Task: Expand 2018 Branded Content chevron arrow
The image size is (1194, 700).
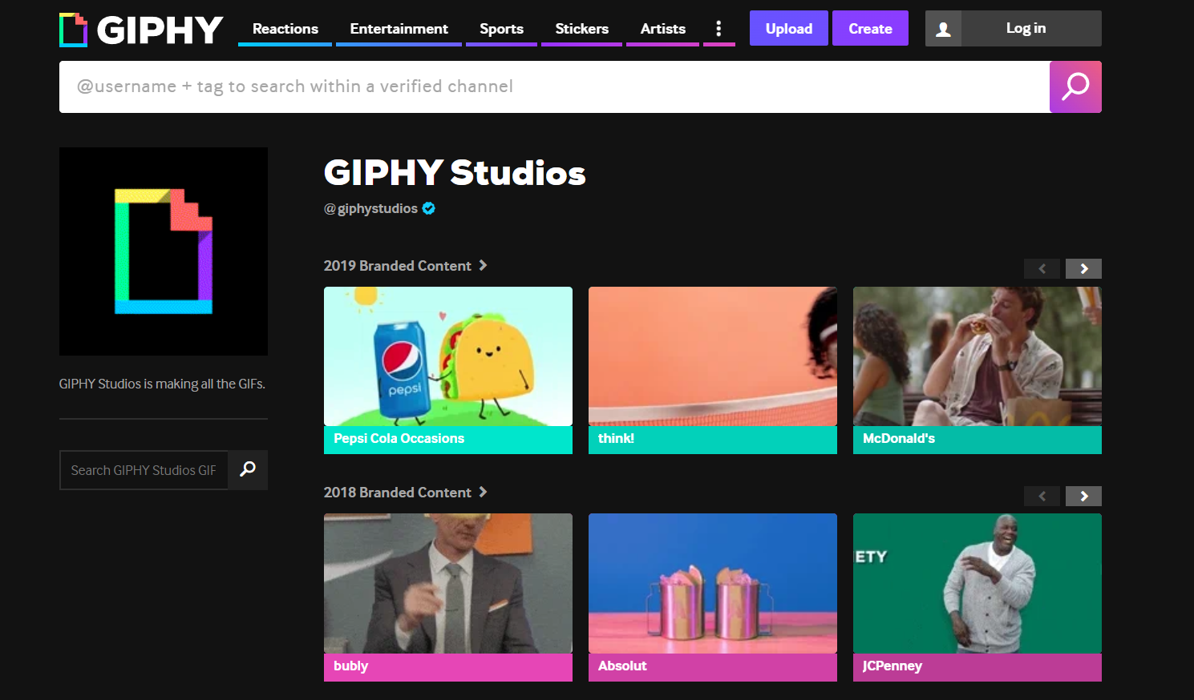Action: pyautogui.click(x=483, y=492)
